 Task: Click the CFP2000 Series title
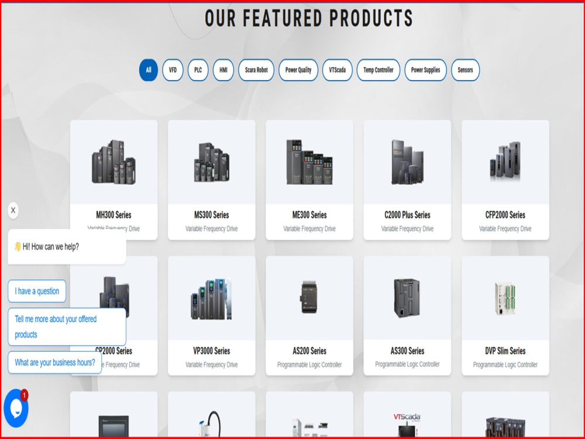pos(505,215)
